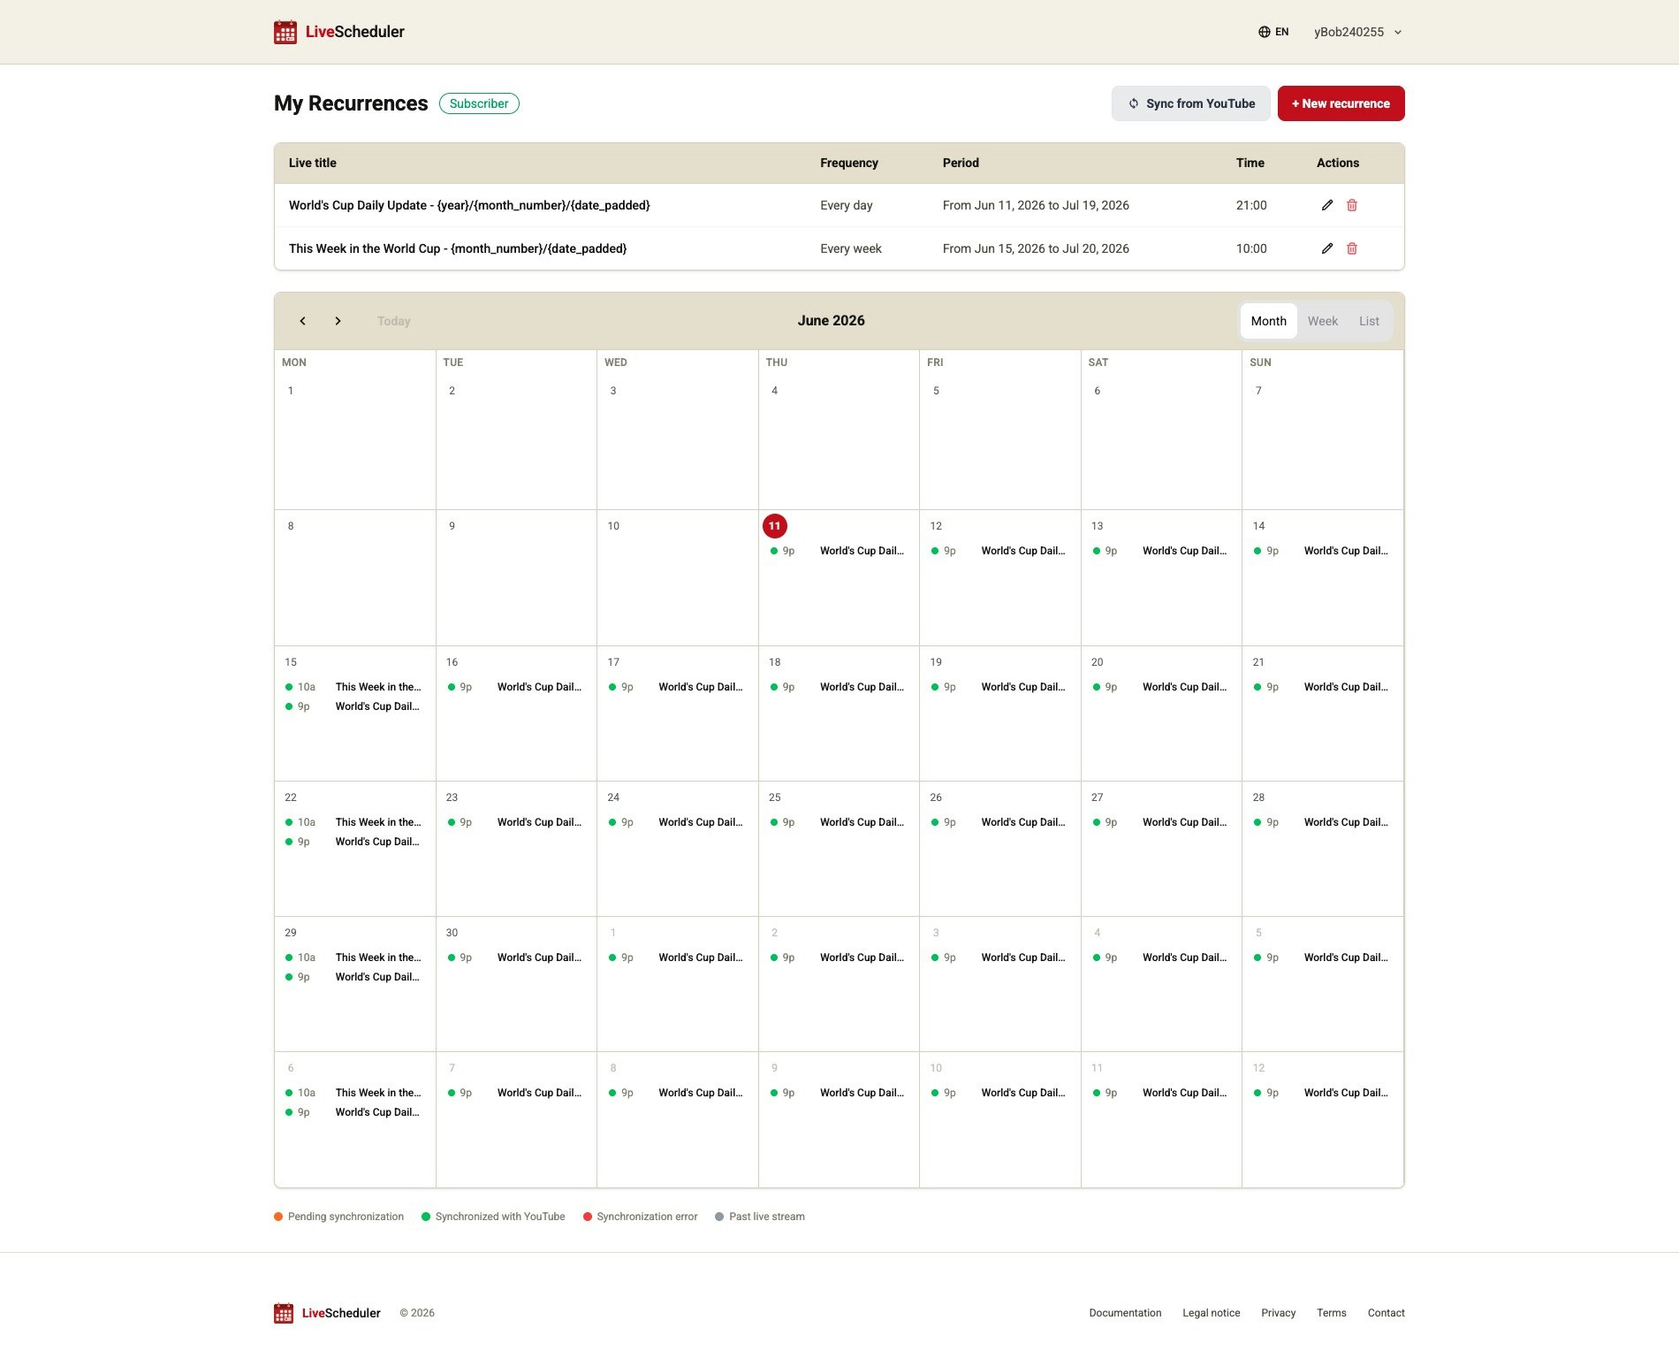Switch to Week view

click(1323, 321)
